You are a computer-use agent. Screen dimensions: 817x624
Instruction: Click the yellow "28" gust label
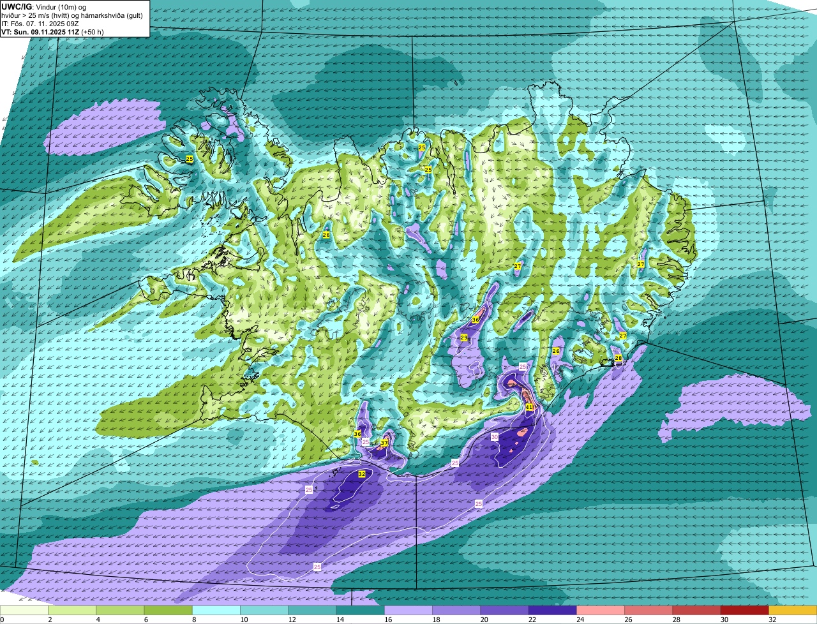pyautogui.click(x=618, y=359)
